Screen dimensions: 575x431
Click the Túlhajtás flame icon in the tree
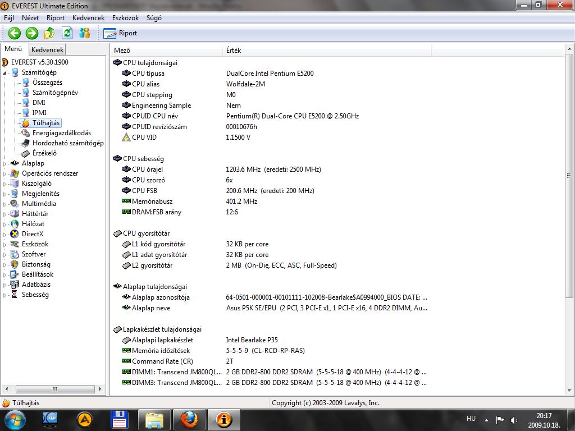pyautogui.click(x=25, y=123)
